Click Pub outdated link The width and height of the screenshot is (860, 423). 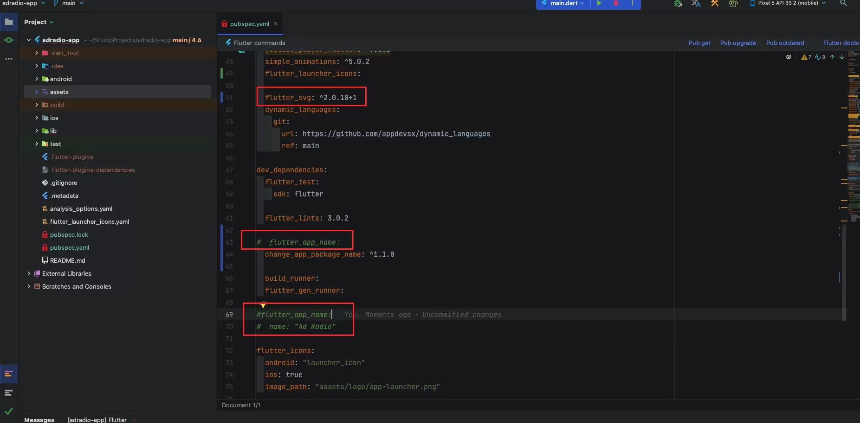[785, 43]
